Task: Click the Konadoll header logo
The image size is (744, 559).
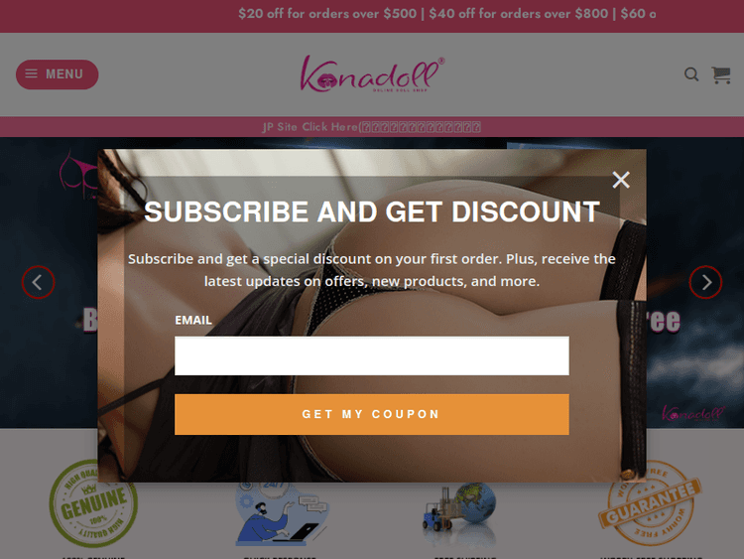Action: [x=372, y=73]
